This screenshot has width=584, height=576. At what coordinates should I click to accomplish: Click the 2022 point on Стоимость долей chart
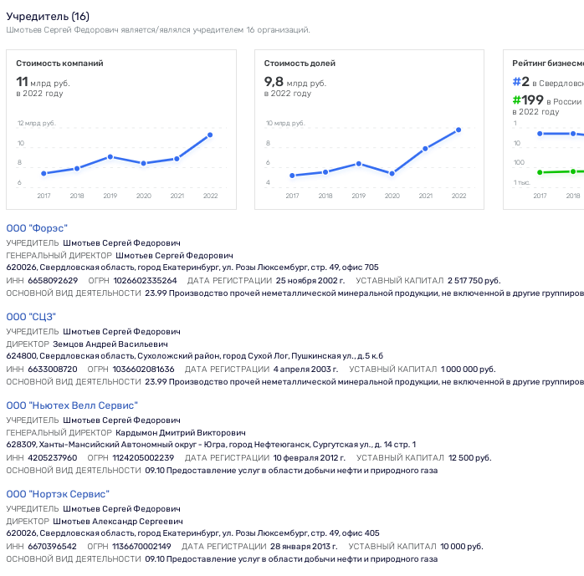coord(458,130)
